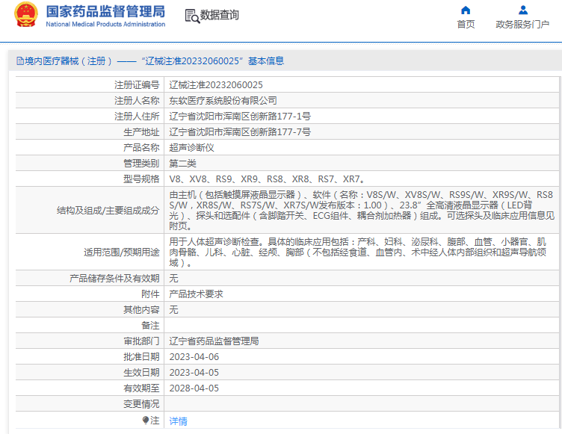
Task: Click the lightbulb icon beside 注
Action: 146,420
